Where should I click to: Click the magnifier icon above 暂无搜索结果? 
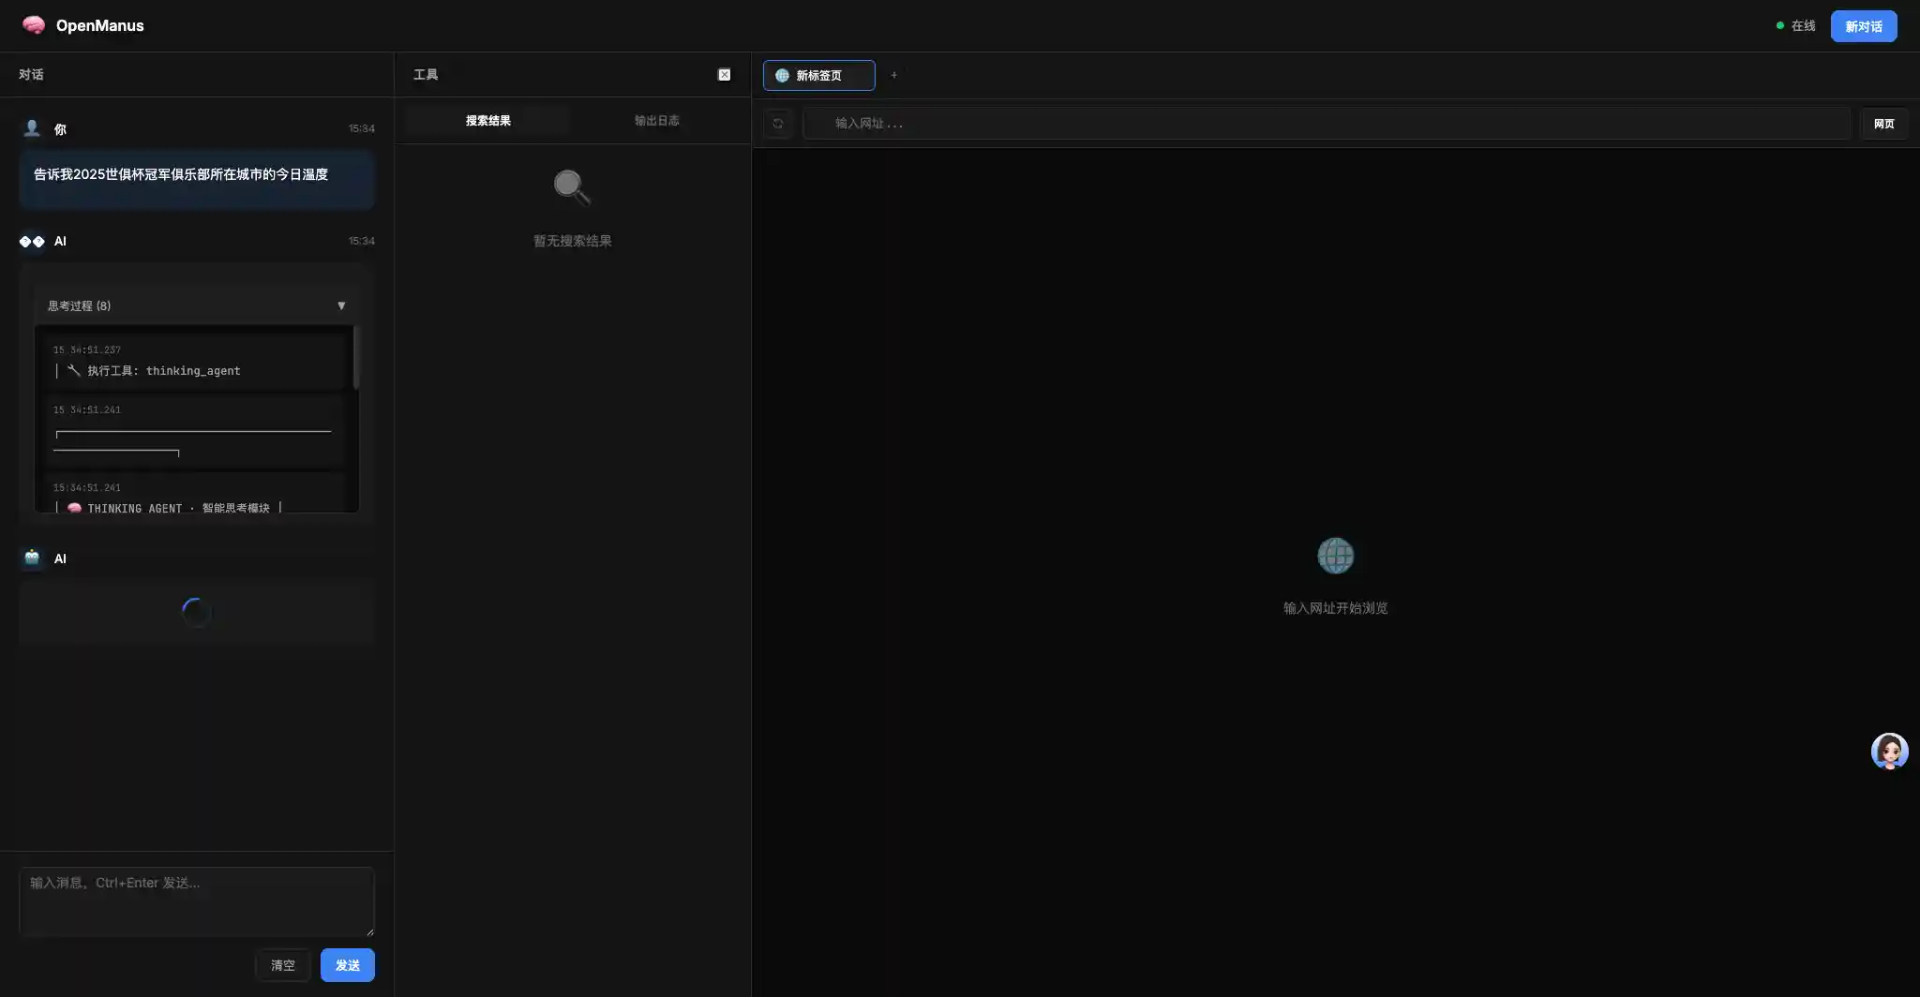point(570,186)
